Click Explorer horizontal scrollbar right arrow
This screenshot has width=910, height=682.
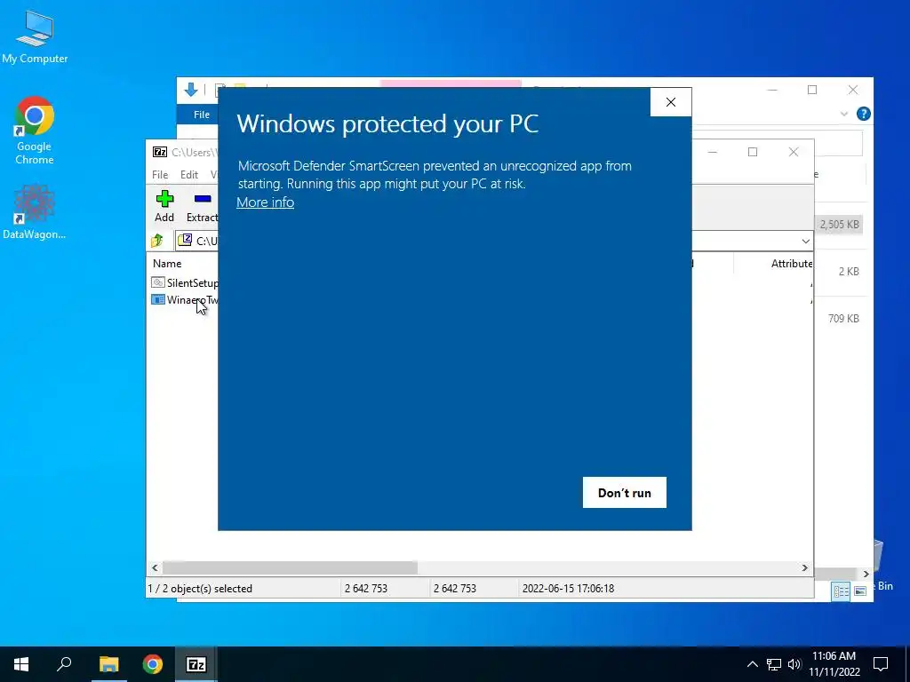pos(866,574)
